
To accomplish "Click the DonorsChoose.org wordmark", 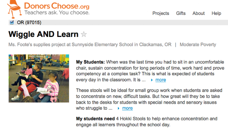I will pyautogui.click(x=57, y=6).
